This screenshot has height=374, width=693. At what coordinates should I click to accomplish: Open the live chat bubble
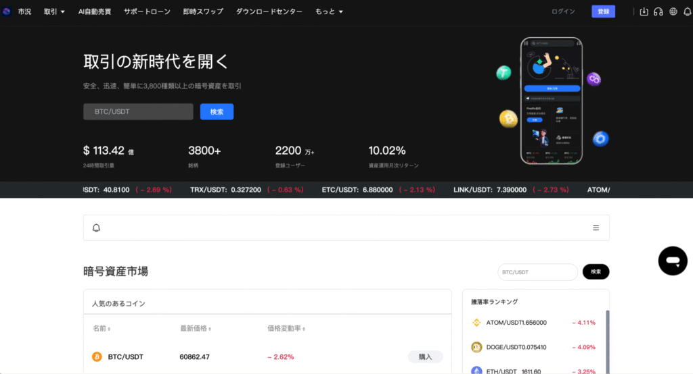[x=673, y=261]
